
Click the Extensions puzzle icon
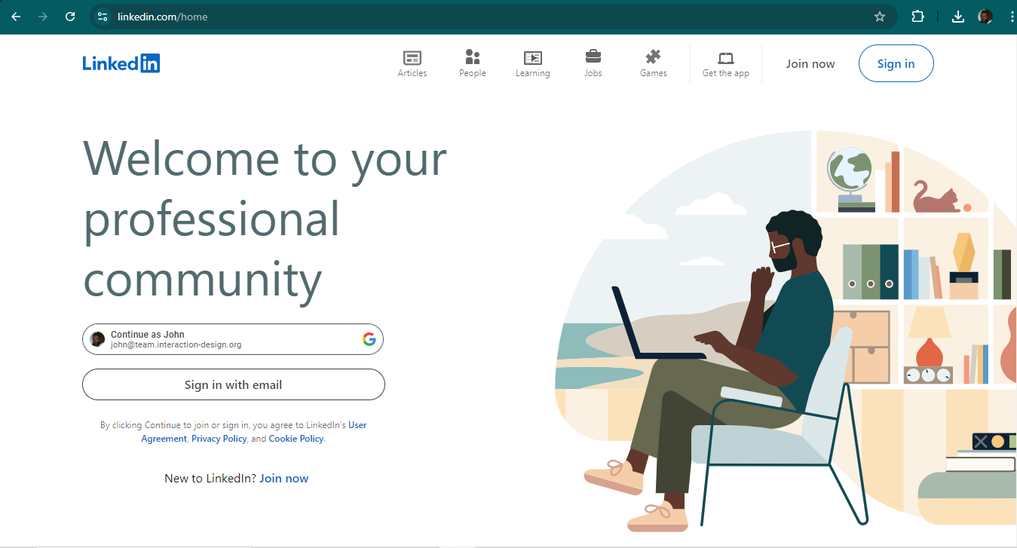(917, 16)
